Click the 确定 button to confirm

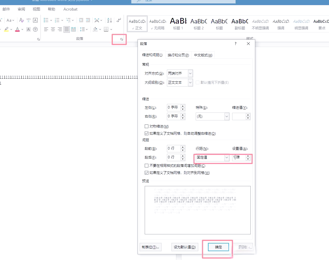218,247
